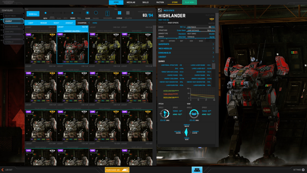Open the social friends icon on bottom bar

pyautogui.click(x=197, y=170)
